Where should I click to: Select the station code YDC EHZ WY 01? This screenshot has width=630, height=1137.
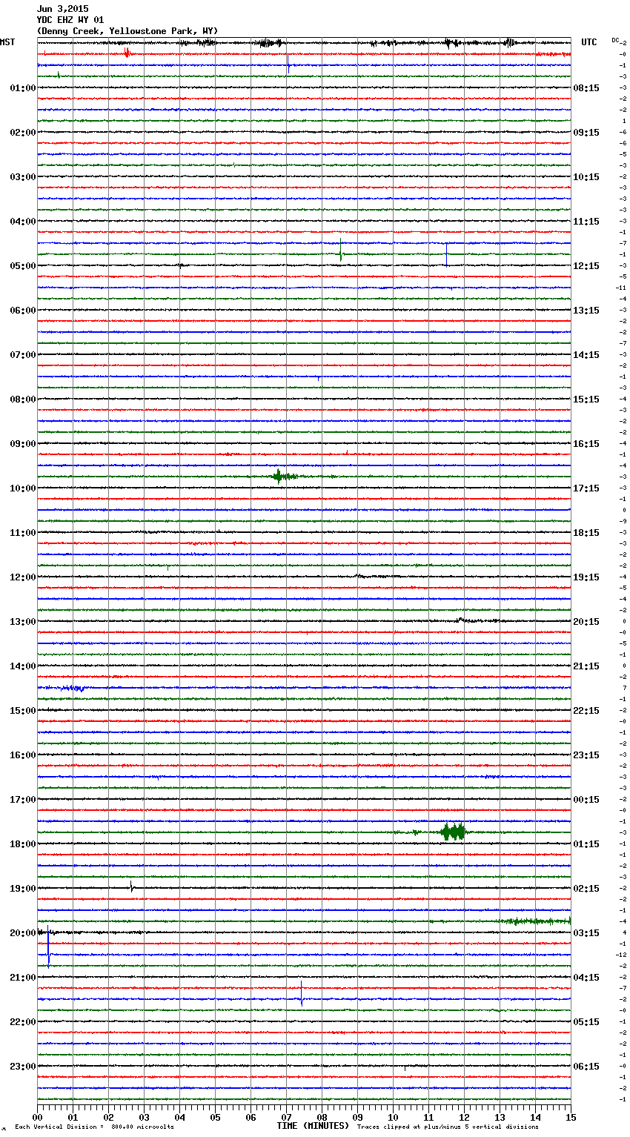click(x=70, y=20)
